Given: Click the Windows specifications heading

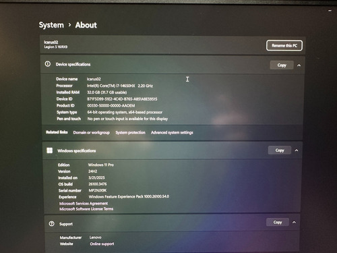Looking at the screenshot, I should [x=77, y=150].
